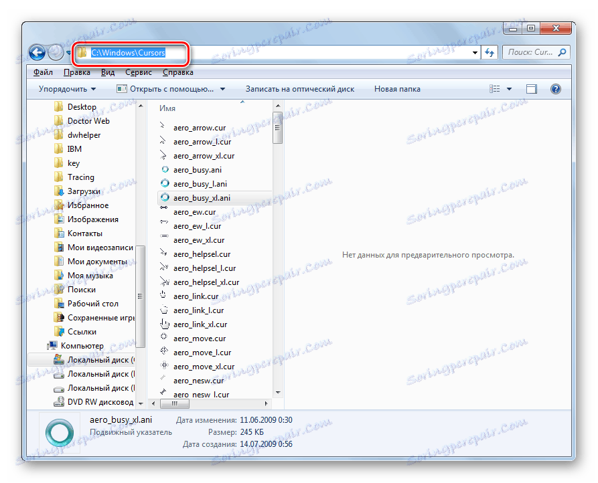Open the Вид menu
The width and height of the screenshot is (598, 483).
pyautogui.click(x=108, y=72)
